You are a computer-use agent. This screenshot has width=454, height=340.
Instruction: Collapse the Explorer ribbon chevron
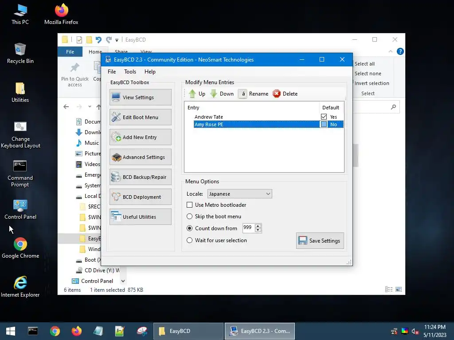(390, 51)
